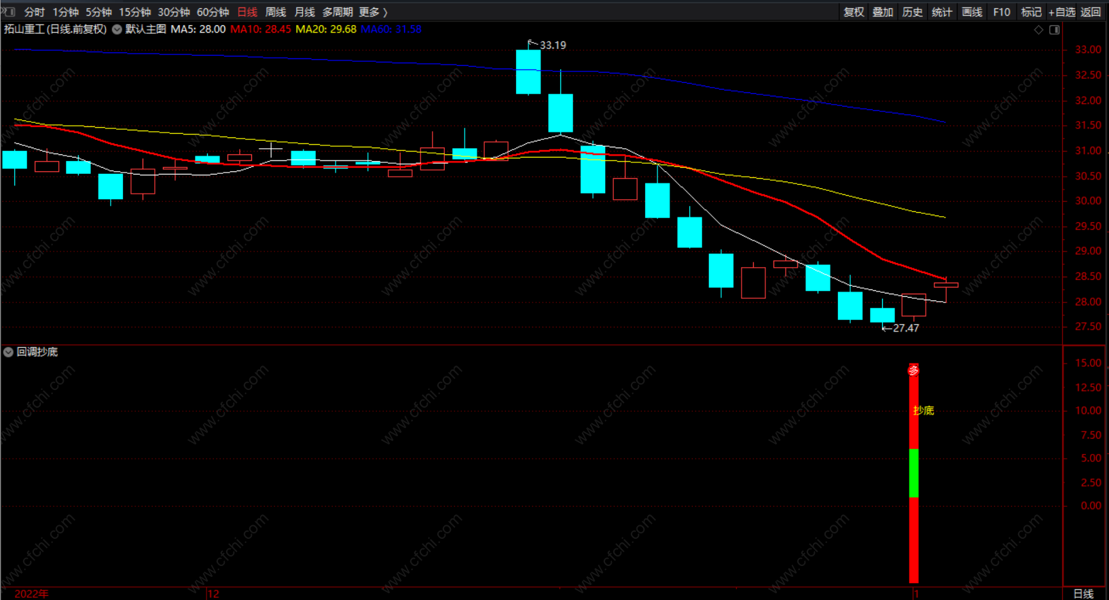1109x600 pixels.
Task: Select the 月线 monthly tab
Action: point(304,12)
